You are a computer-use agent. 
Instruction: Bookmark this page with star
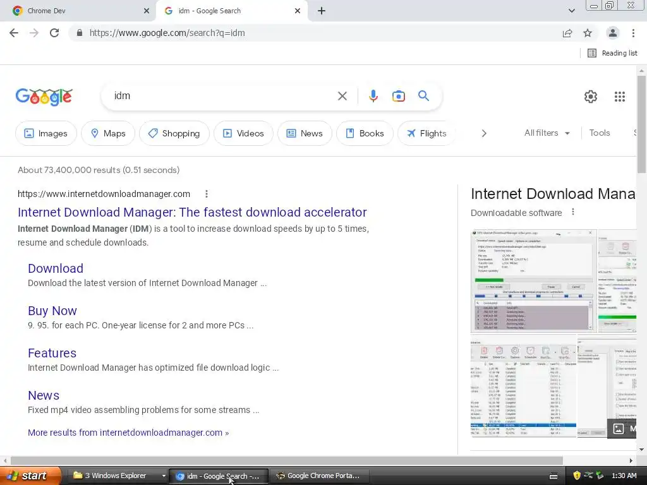(x=588, y=33)
